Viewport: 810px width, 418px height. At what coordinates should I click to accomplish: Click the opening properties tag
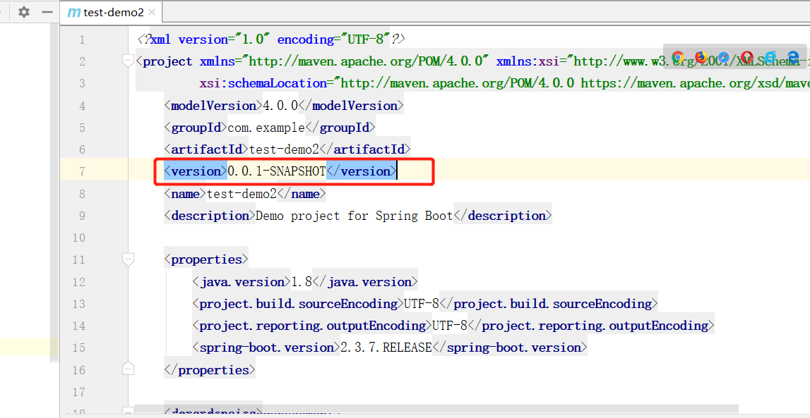coord(206,259)
